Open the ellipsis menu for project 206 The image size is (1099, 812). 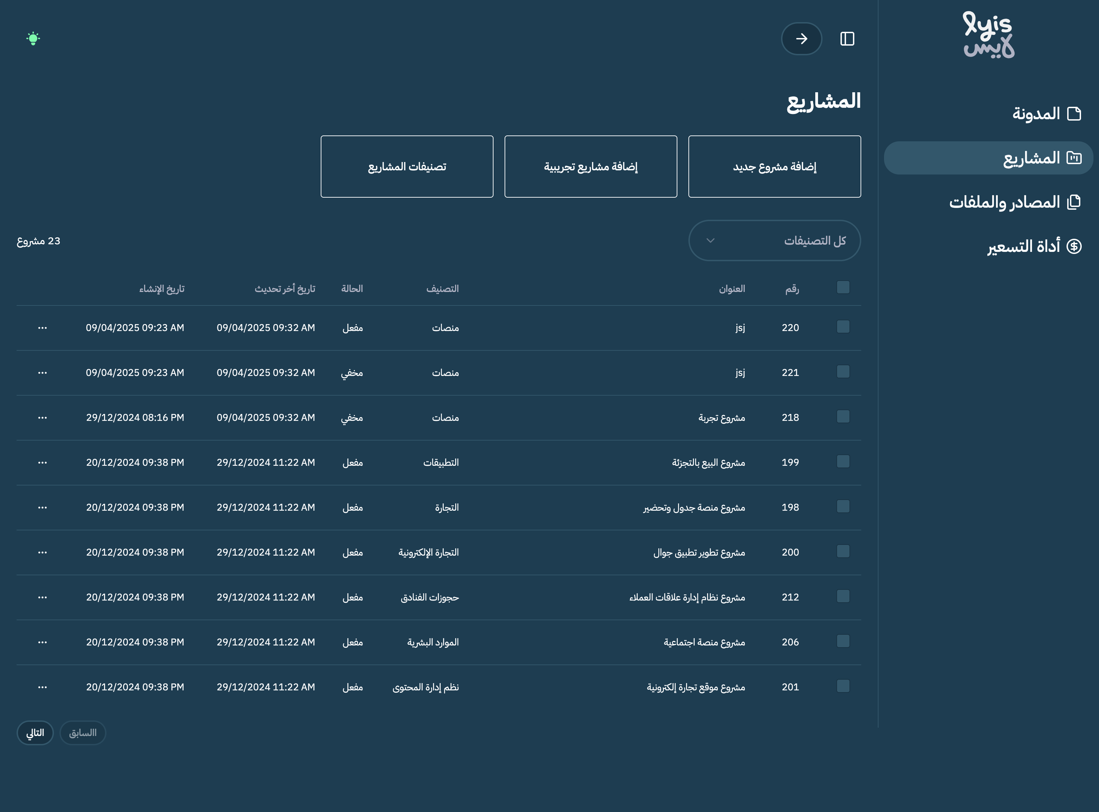click(x=42, y=641)
